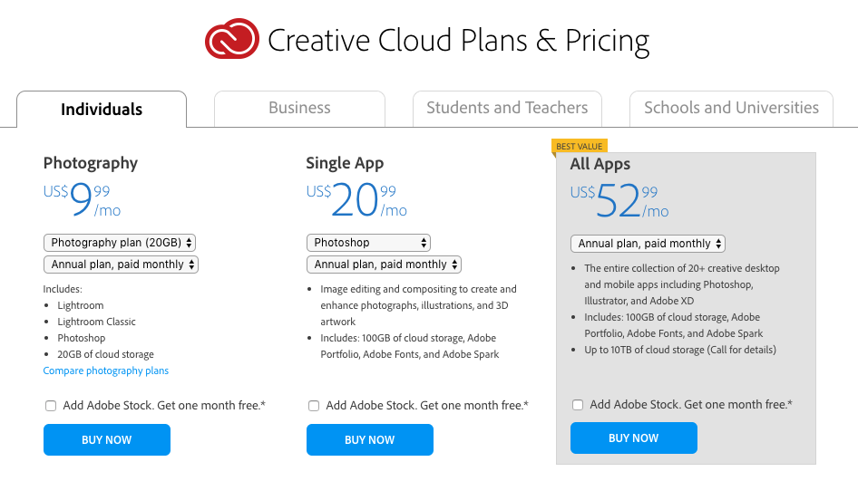858x481 pixels.
Task: Check Add Adobe Stock under Single App
Action: [x=314, y=406]
